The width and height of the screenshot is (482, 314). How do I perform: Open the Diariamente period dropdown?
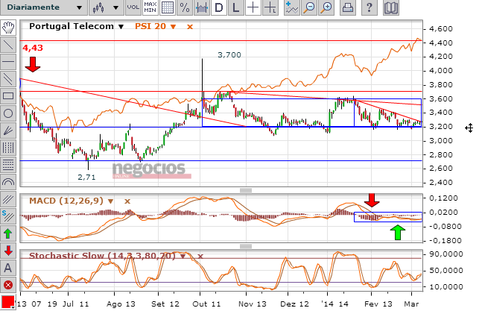44,7
